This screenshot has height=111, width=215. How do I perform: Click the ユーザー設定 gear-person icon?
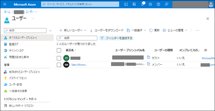pyautogui.click(x=5, y=84)
